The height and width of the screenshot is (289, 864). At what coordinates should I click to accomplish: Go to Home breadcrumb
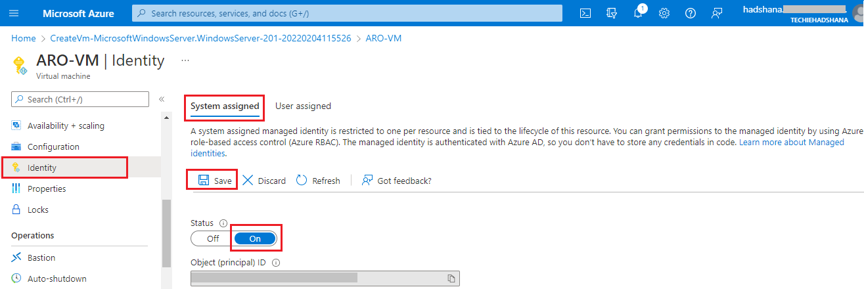(x=23, y=38)
